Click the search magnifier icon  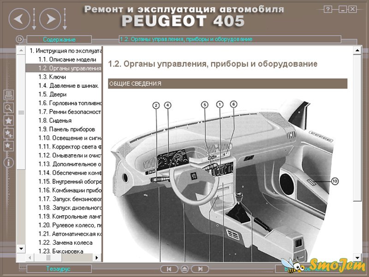coord(9,108)
